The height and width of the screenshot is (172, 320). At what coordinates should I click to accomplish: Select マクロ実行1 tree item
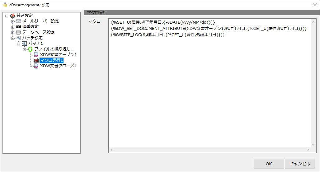point(51,60)
